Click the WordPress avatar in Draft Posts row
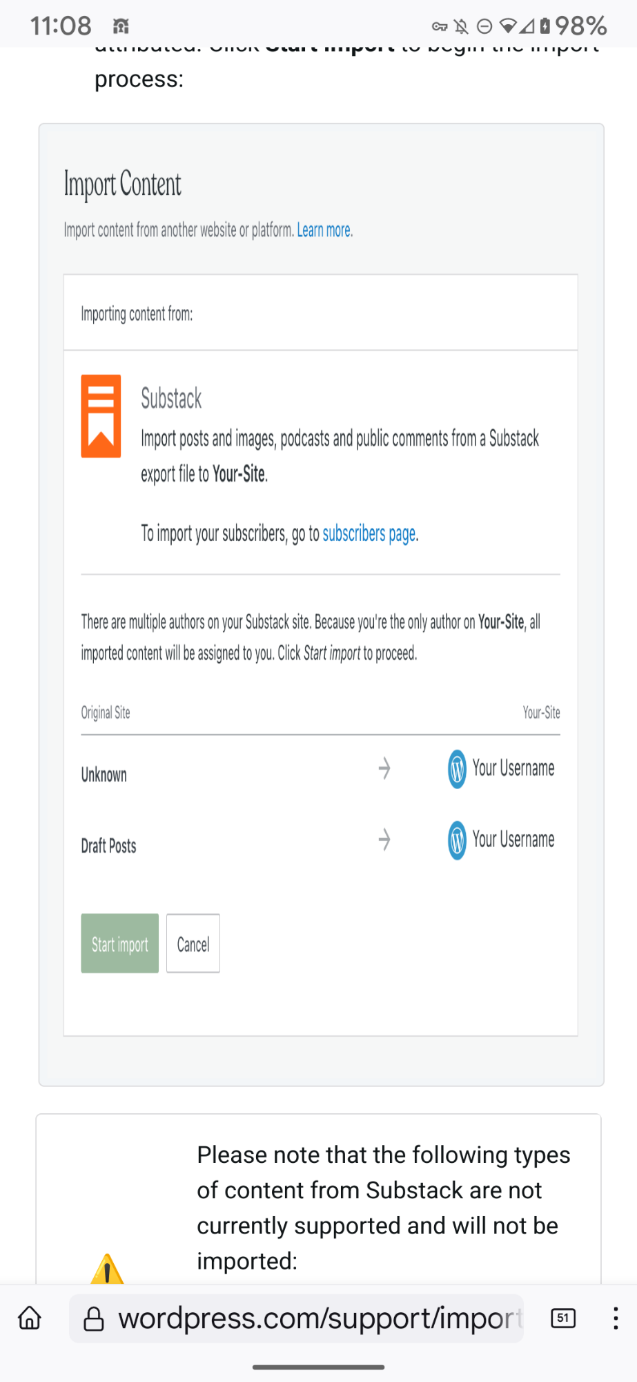This screenshot has height=1382, width=637. [457, 840]
